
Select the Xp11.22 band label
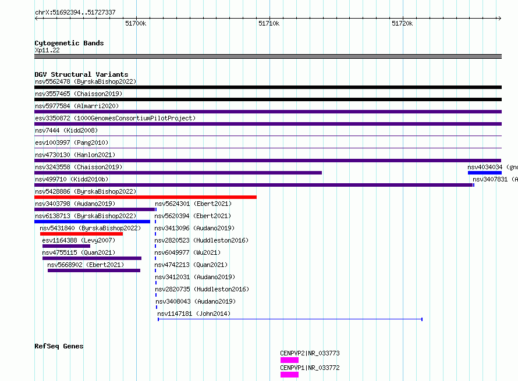47,50
